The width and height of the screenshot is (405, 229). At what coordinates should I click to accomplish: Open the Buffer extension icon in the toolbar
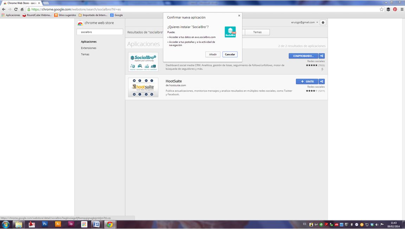388,9
